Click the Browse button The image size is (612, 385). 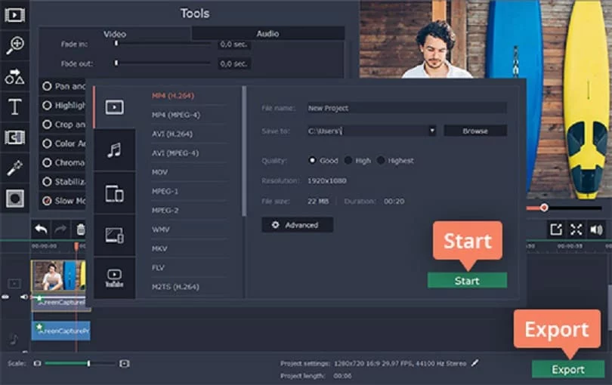point(475,131)
